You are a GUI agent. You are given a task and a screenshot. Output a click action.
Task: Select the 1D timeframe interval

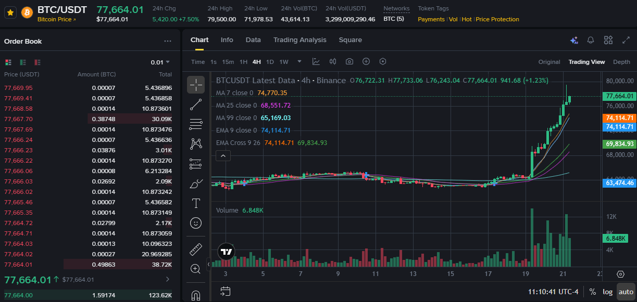point(270,62)
